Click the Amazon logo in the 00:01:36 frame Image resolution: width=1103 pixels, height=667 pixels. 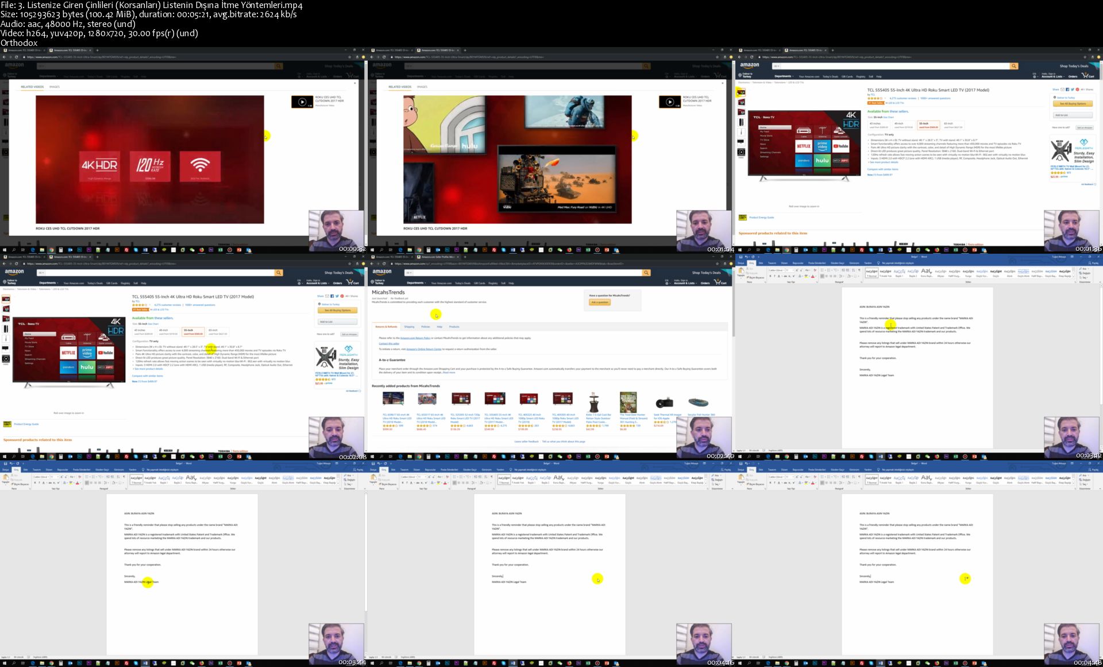[x=749, y=65]
